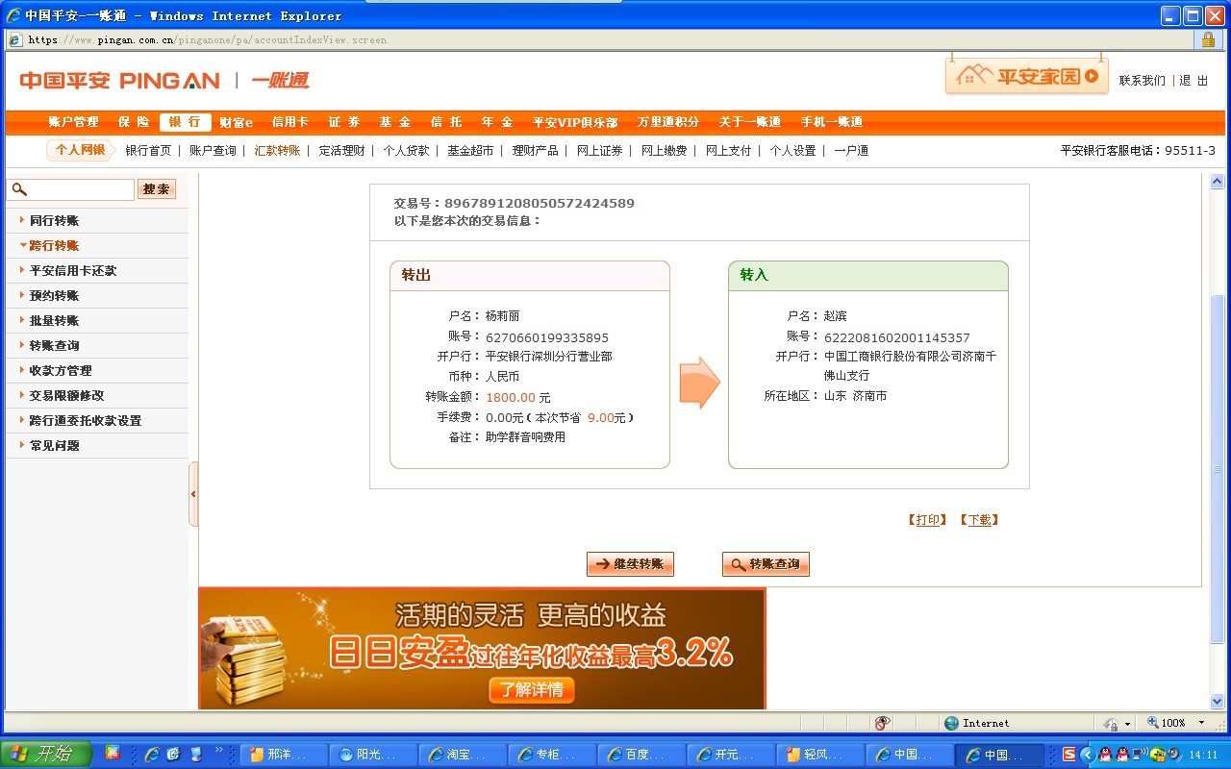Expand 转账查询 sidebar item
Screen dimensions: 1231x769
[54, 346]
